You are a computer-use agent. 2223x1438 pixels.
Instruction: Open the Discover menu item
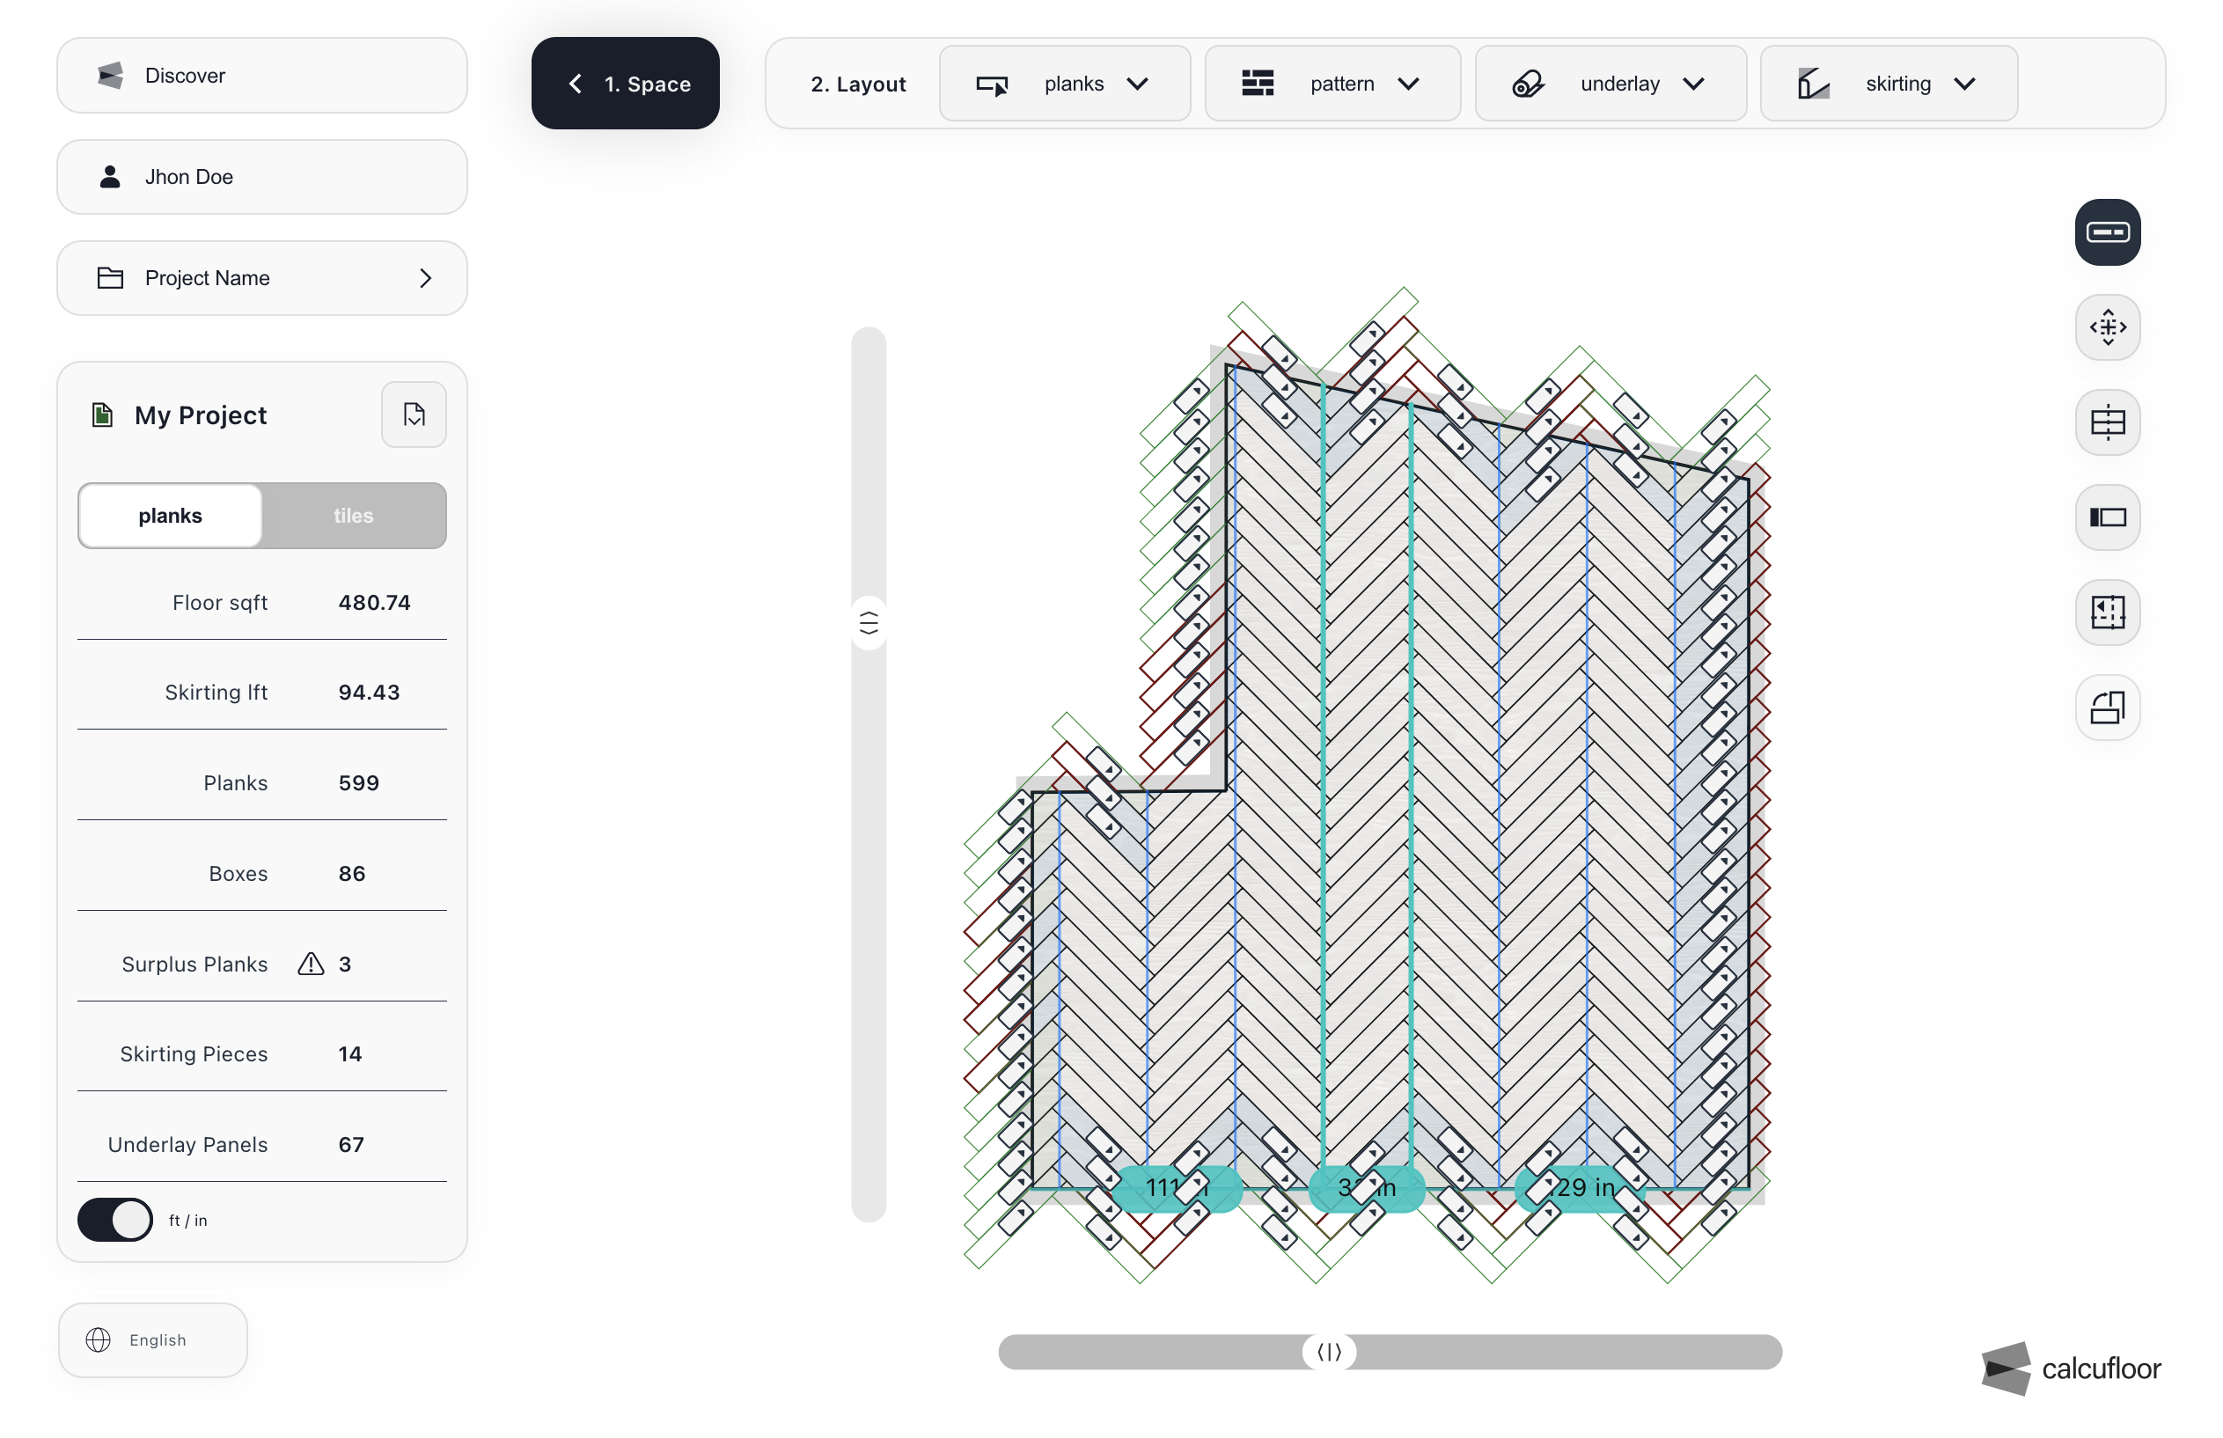(x=262, y=76)
